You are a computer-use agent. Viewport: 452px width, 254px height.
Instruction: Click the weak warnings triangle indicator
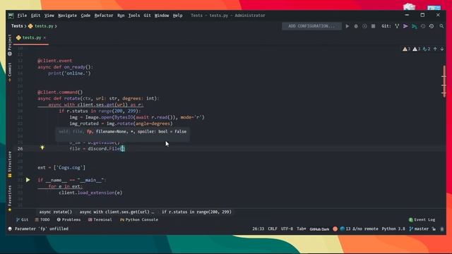click(x=417, y=49)
